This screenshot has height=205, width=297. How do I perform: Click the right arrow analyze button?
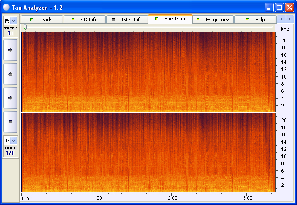pyautogui.click(x=10, y=98)
